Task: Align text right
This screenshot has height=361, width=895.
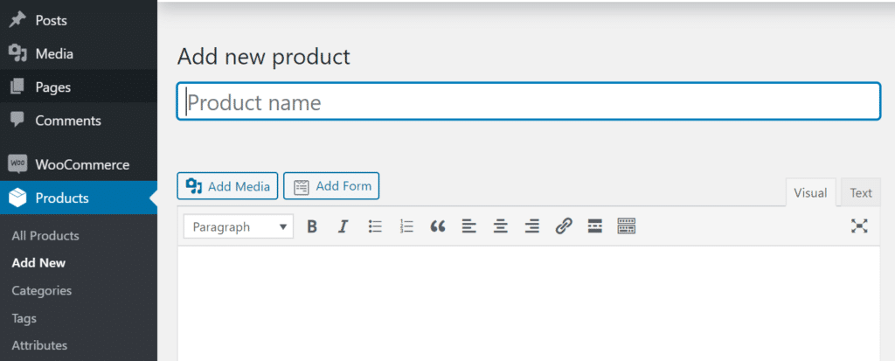Action: pyautogui.click(x=532, y=226)
